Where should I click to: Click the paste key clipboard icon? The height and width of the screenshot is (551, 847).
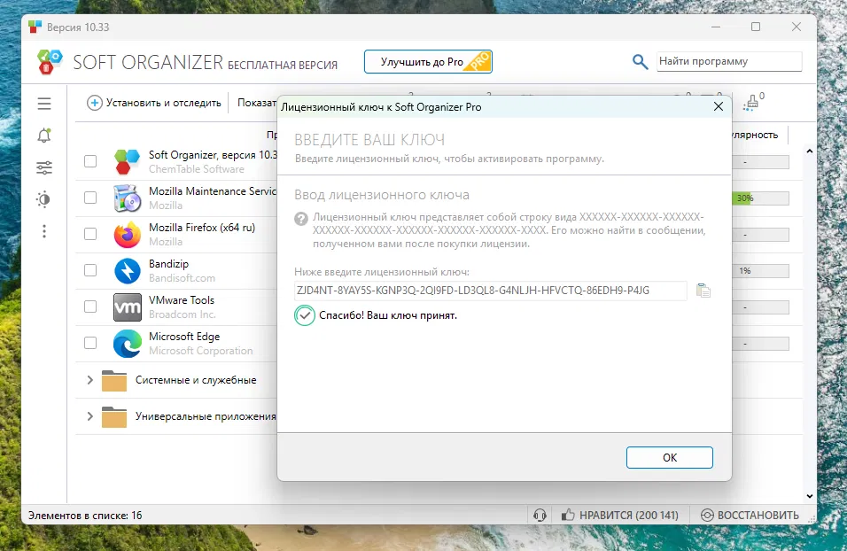coord(703,291)
